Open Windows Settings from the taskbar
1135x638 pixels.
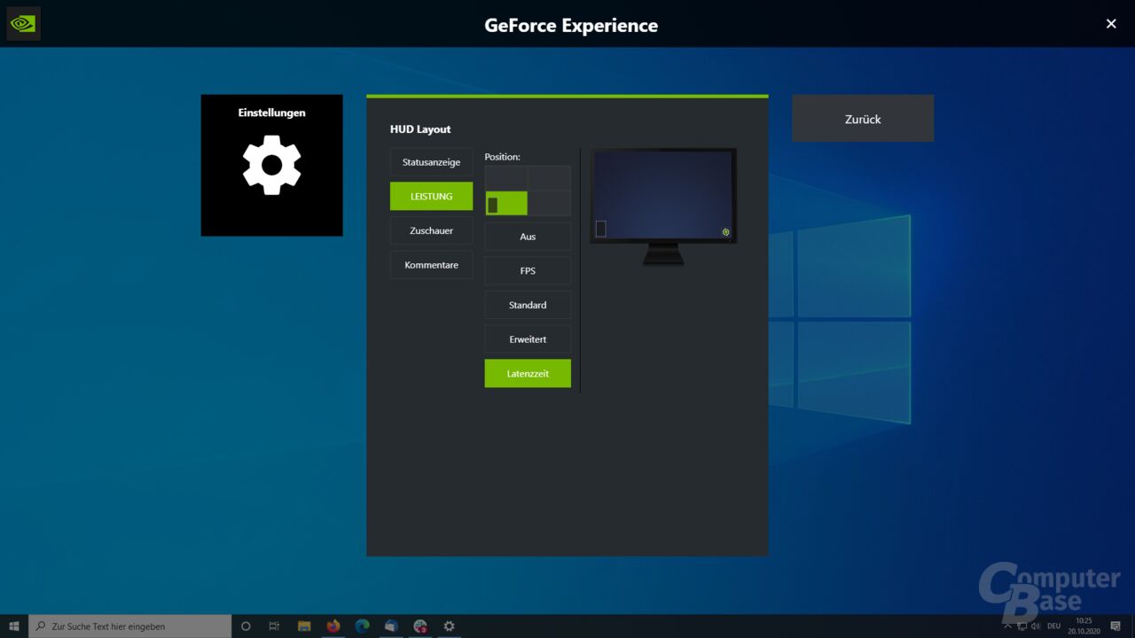point(449,626)
